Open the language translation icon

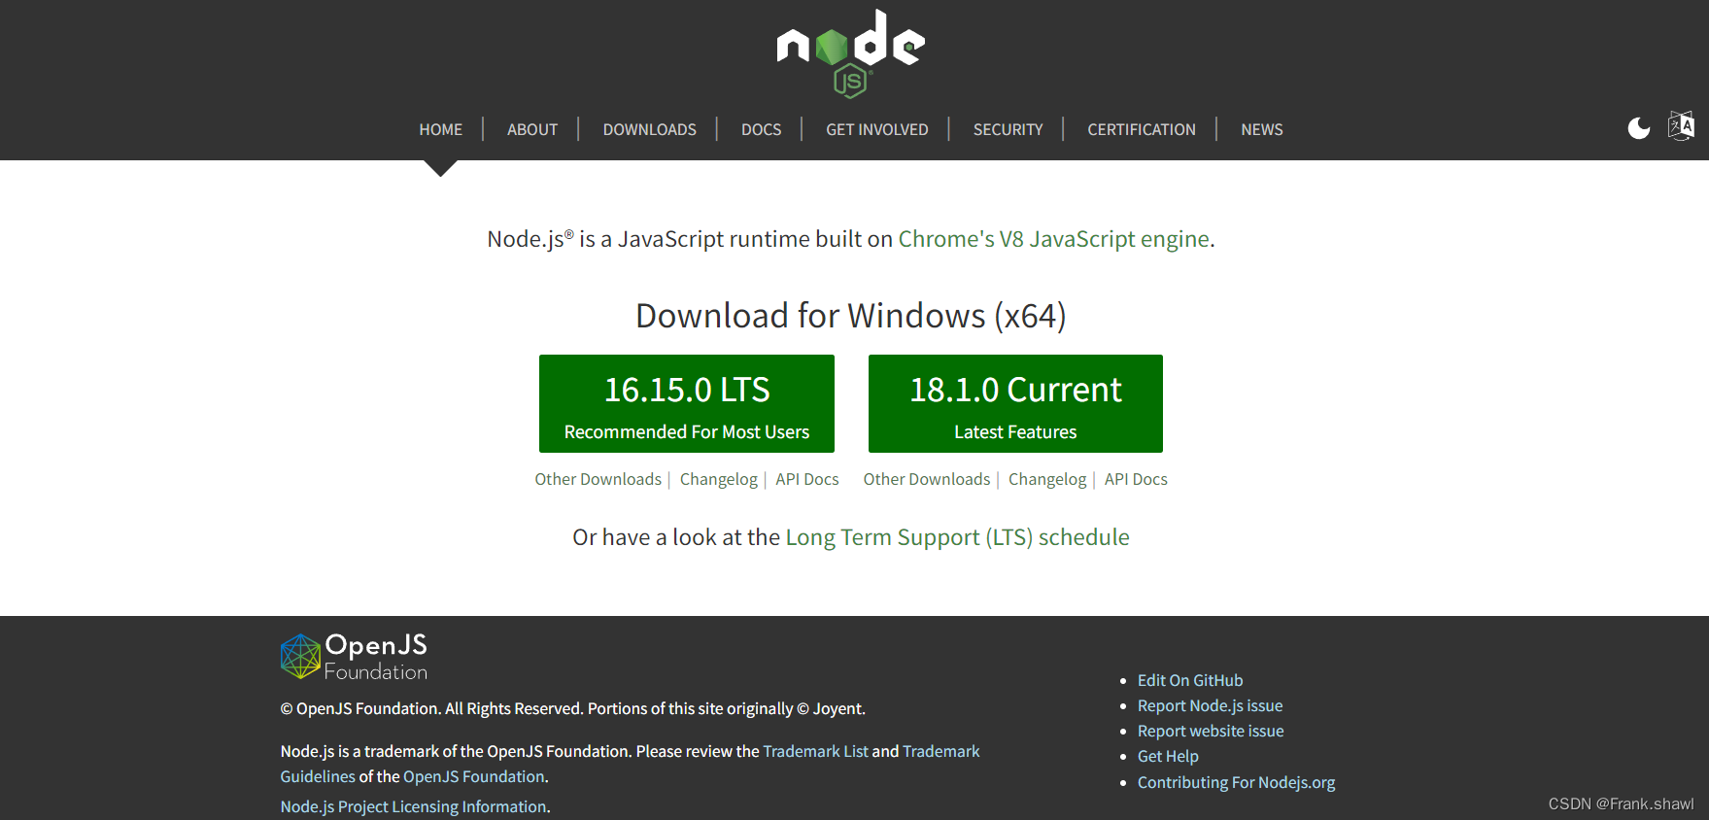pos(1681,126)
